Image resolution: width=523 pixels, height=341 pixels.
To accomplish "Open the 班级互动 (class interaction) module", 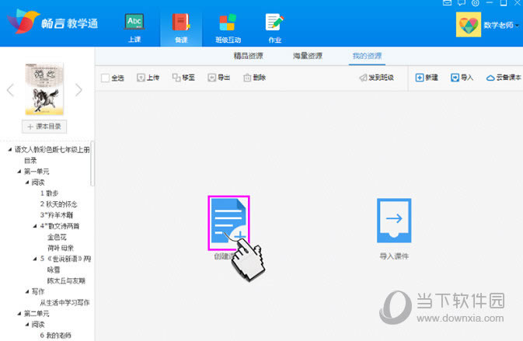I will pos(227,26).
